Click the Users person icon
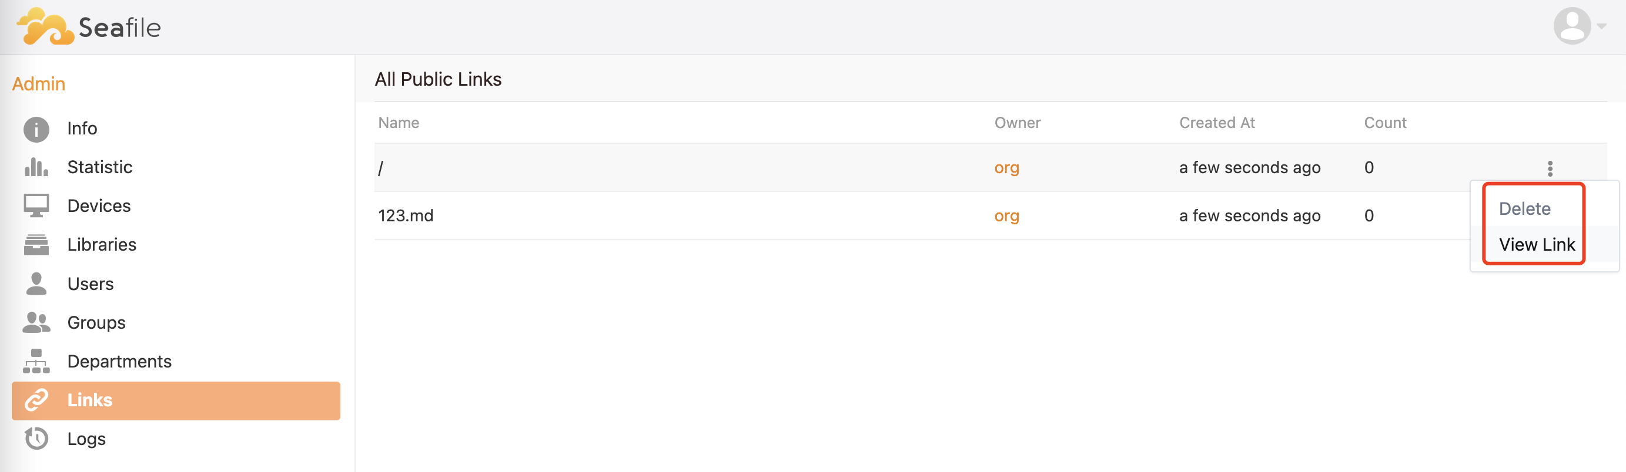This screenshot has height=472, width=1626. 36,284
